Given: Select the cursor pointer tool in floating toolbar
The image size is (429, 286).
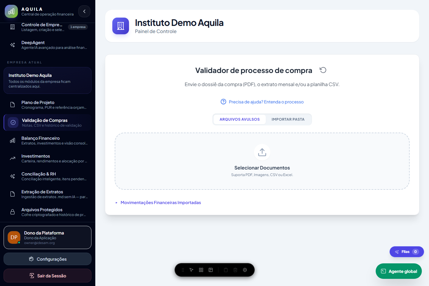Looking at the screenshot, I should tap(192, 270).
